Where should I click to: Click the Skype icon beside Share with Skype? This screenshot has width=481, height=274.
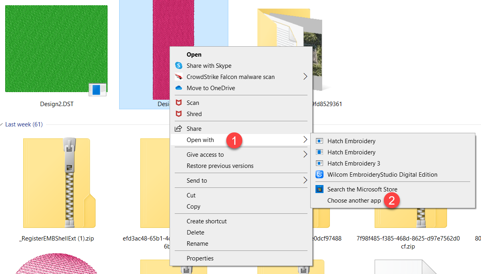[179, 66]
